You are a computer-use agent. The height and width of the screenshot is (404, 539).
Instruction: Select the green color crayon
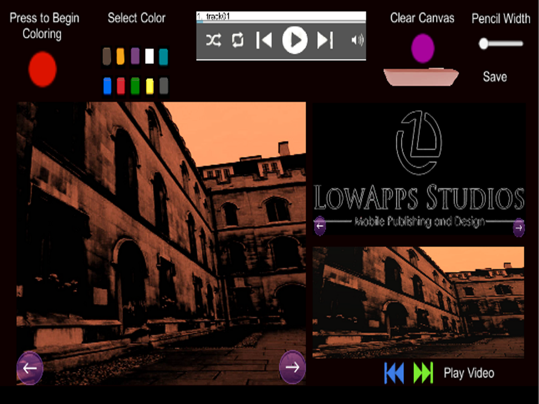(x=135, y=86)
